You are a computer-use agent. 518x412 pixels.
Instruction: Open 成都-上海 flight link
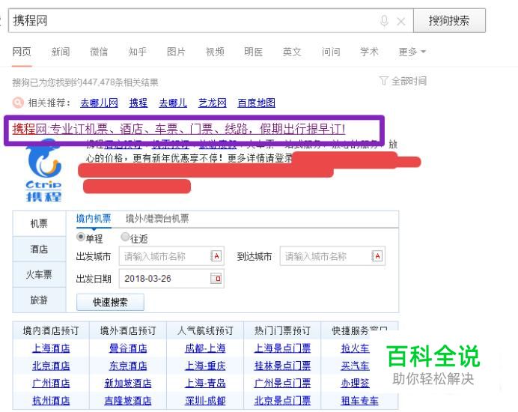pos(206,348)
